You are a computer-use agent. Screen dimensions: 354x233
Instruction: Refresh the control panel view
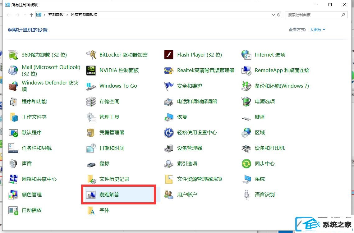coord(279,15)
